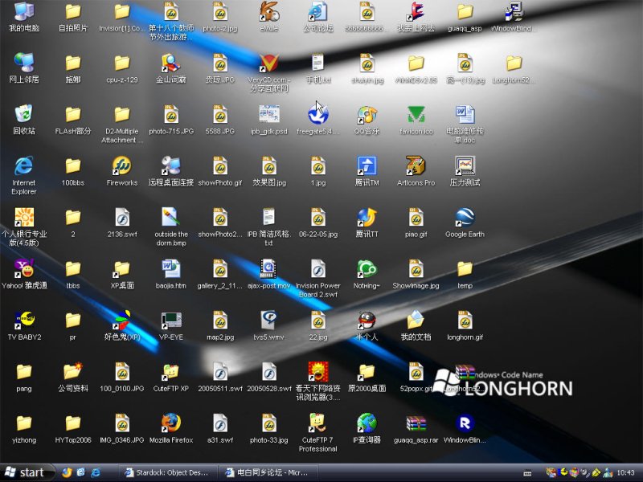Select the eMule shortcut icon
This screenshot has height=482, width=643.
tap(268, 12)
